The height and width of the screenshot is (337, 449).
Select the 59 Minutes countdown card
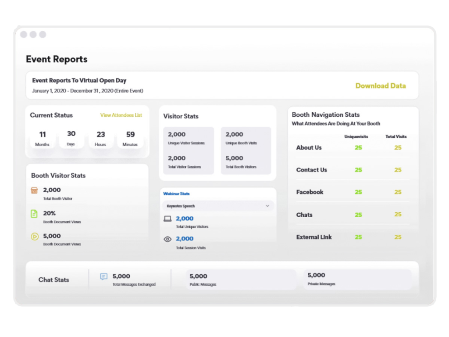pos(130,138)
